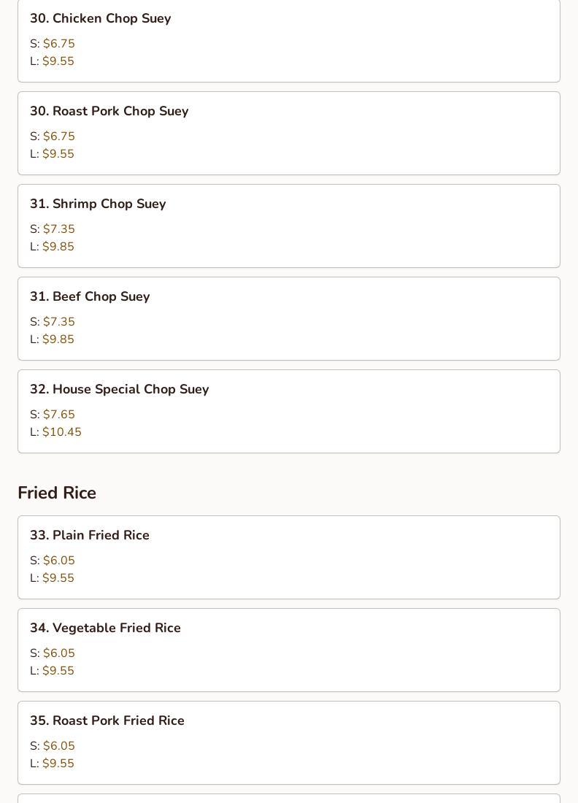Click the Shrimp Chop Suey title
The image size is (578, 803).
(x=98, y=204)
